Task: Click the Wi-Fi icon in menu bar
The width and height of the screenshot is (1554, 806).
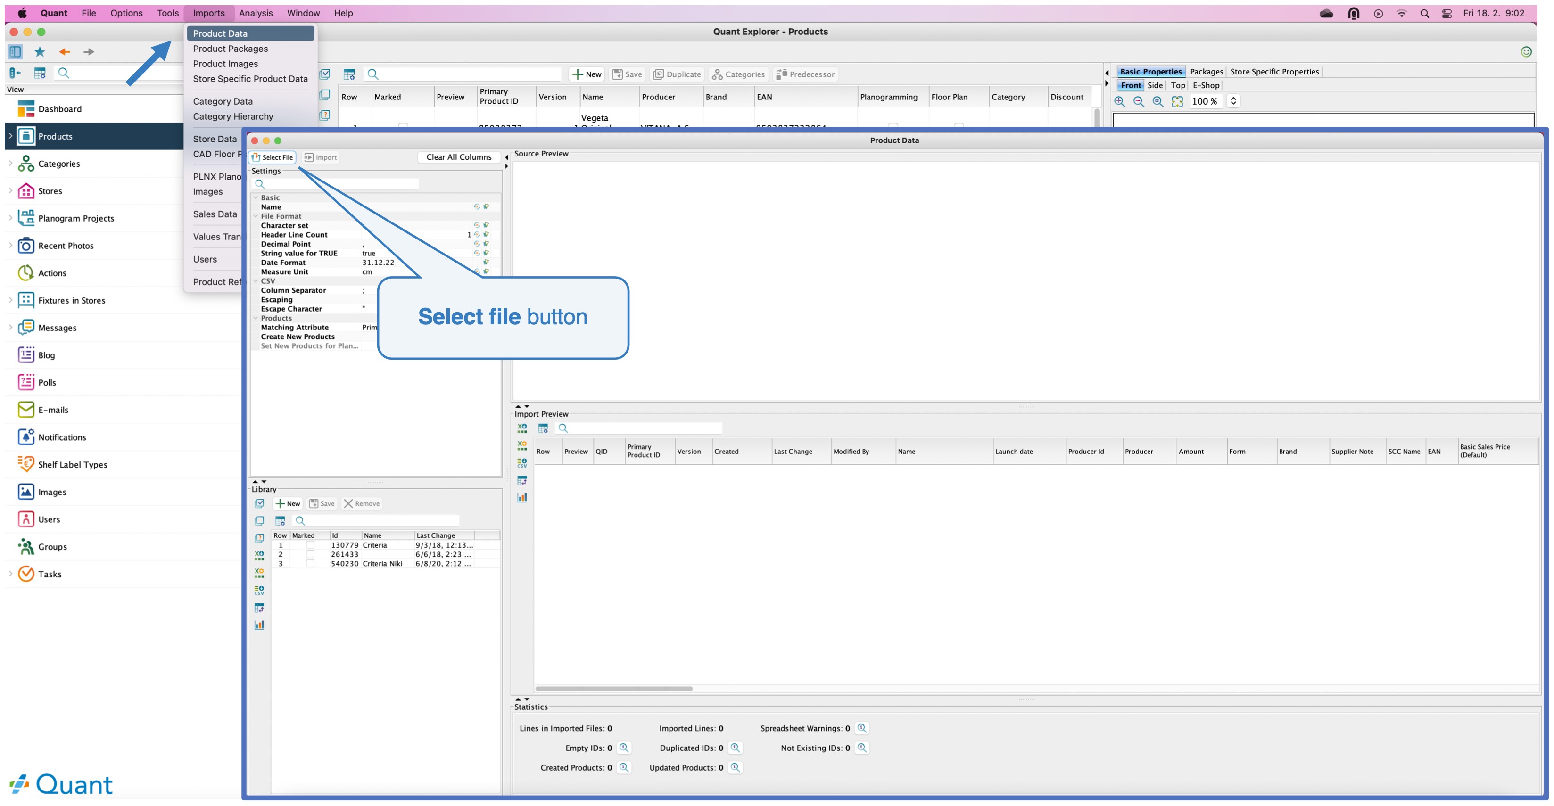Action: tap(1401, 13)
